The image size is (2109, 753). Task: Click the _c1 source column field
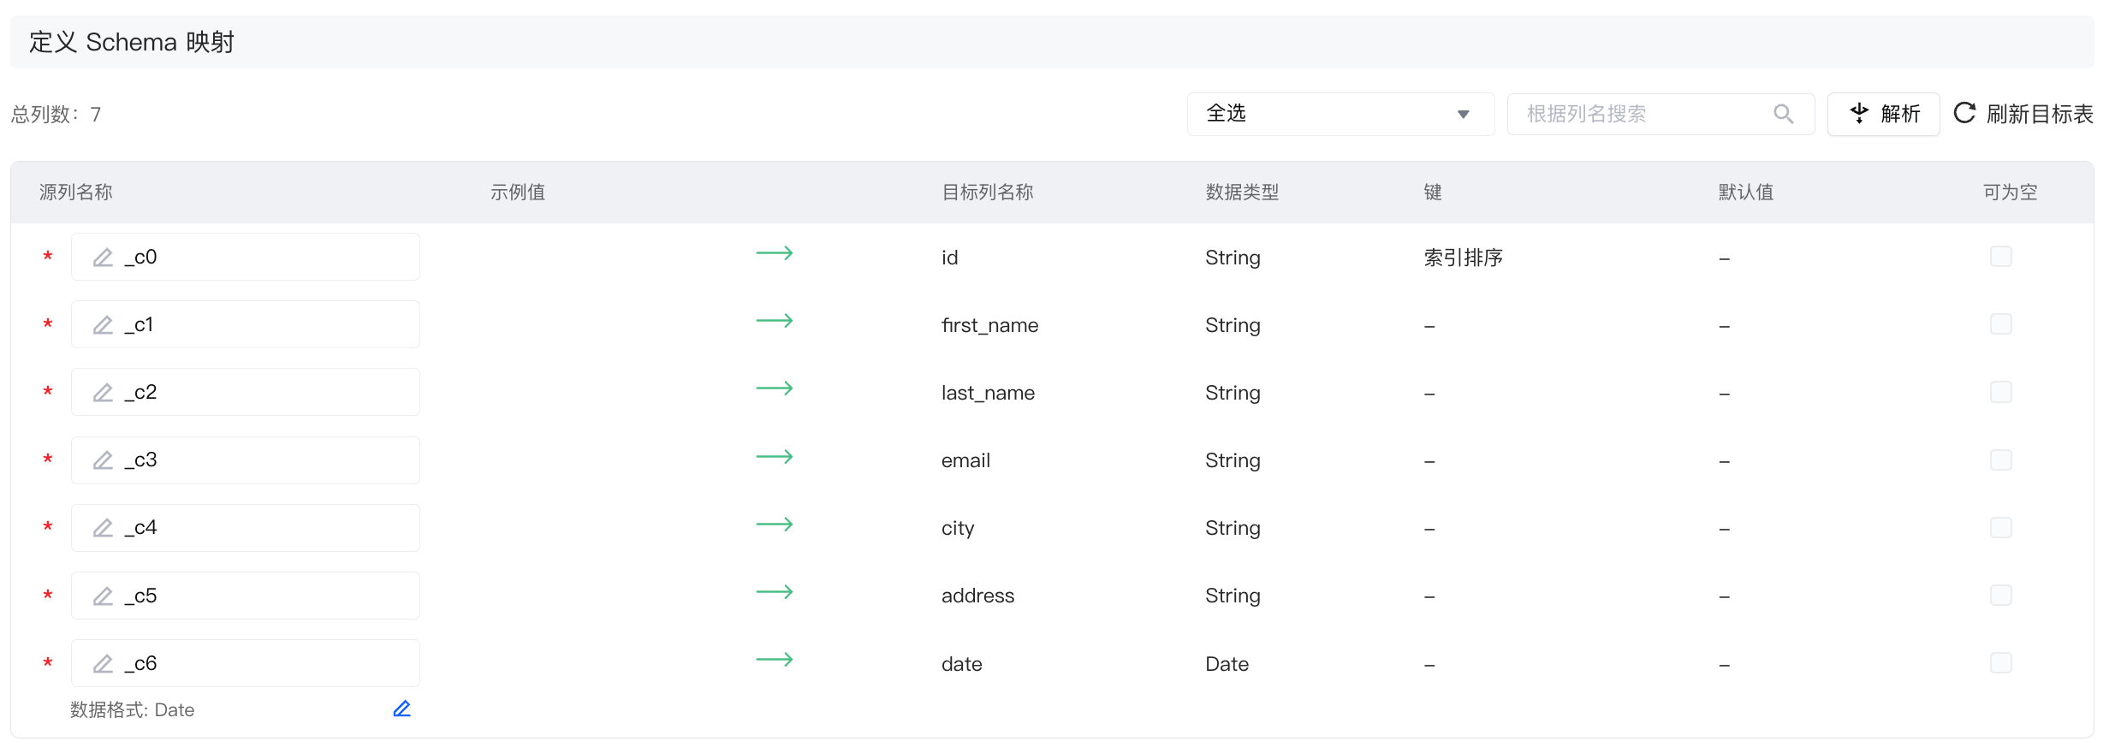[265, 325]
